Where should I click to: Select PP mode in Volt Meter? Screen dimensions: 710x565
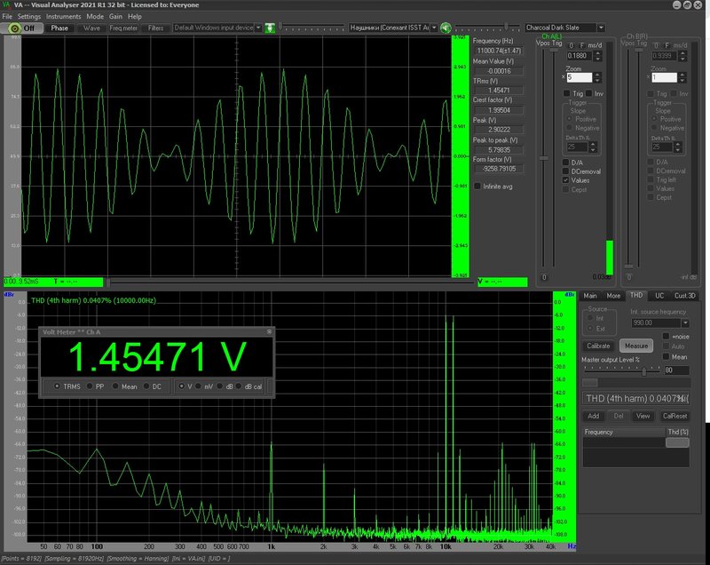(90, 386)
